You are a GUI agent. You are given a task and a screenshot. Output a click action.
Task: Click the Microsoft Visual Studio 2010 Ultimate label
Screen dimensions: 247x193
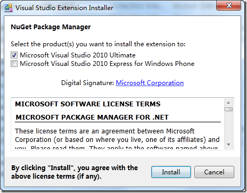[x=78, y=55]
